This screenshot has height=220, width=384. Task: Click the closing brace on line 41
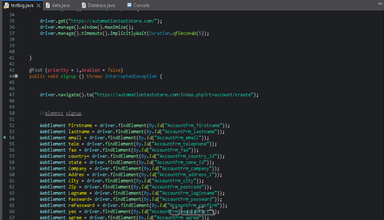(x=31, y=58)
